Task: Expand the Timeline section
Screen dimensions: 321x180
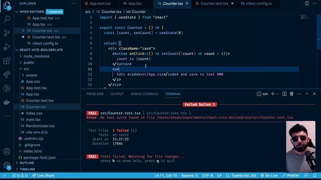Action: click(27, 169)
